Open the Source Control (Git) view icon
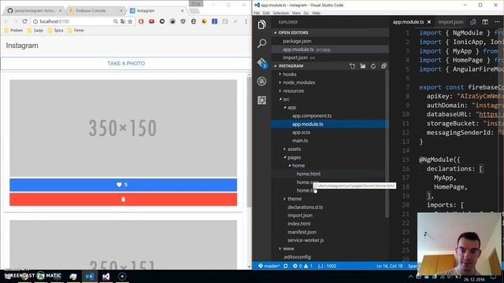The width and height of the screenshot is (504, 283). 261,63
